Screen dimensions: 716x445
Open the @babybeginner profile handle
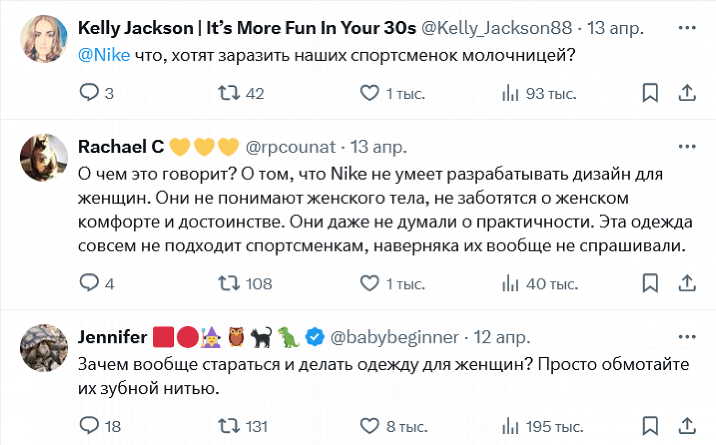coord(394,338)
